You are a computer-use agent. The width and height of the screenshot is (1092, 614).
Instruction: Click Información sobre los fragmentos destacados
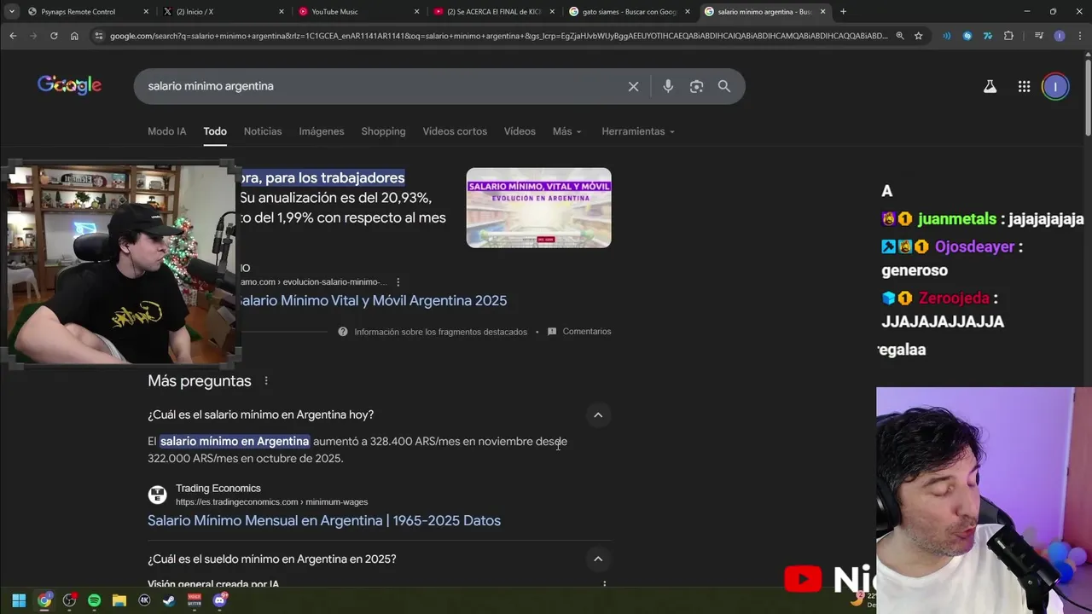pos(440,332)
